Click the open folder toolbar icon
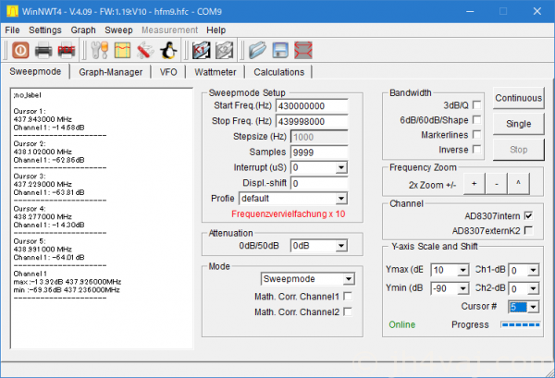The image size is (555, 378). (x=257, y=50)
